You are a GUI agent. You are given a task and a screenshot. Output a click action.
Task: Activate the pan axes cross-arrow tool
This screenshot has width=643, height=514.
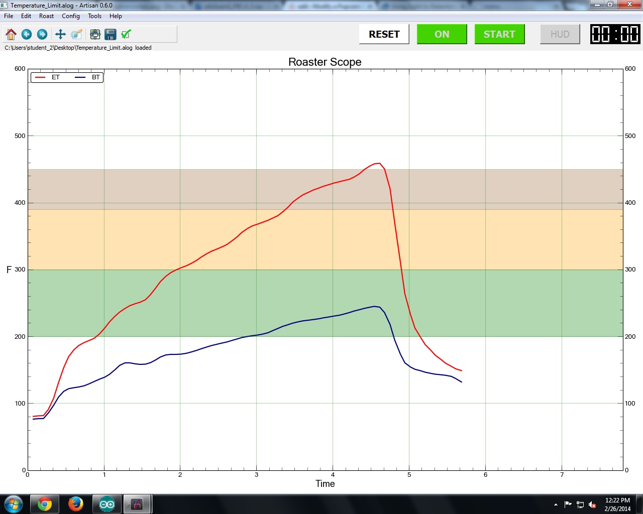(60, 34)
